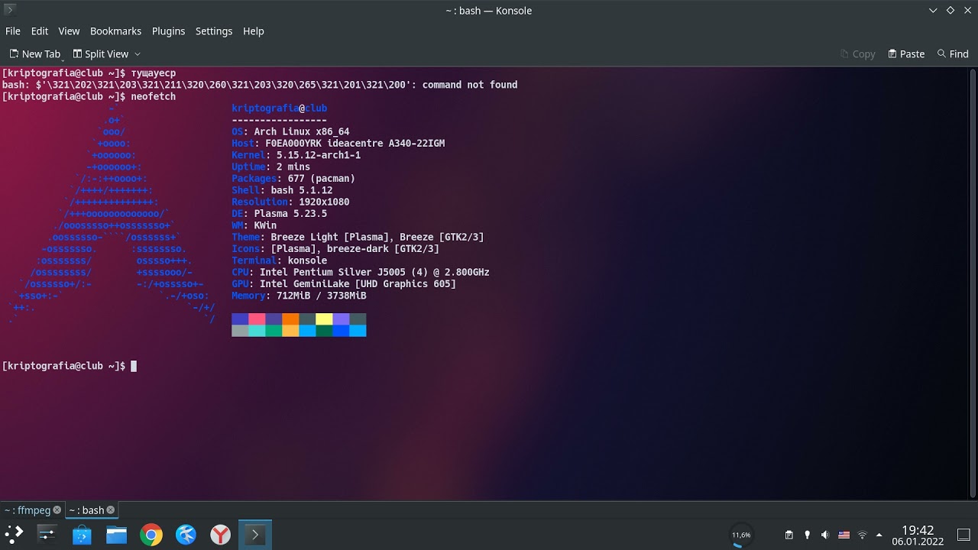
Task: Open the View menu
Action: tap(69, 31)
